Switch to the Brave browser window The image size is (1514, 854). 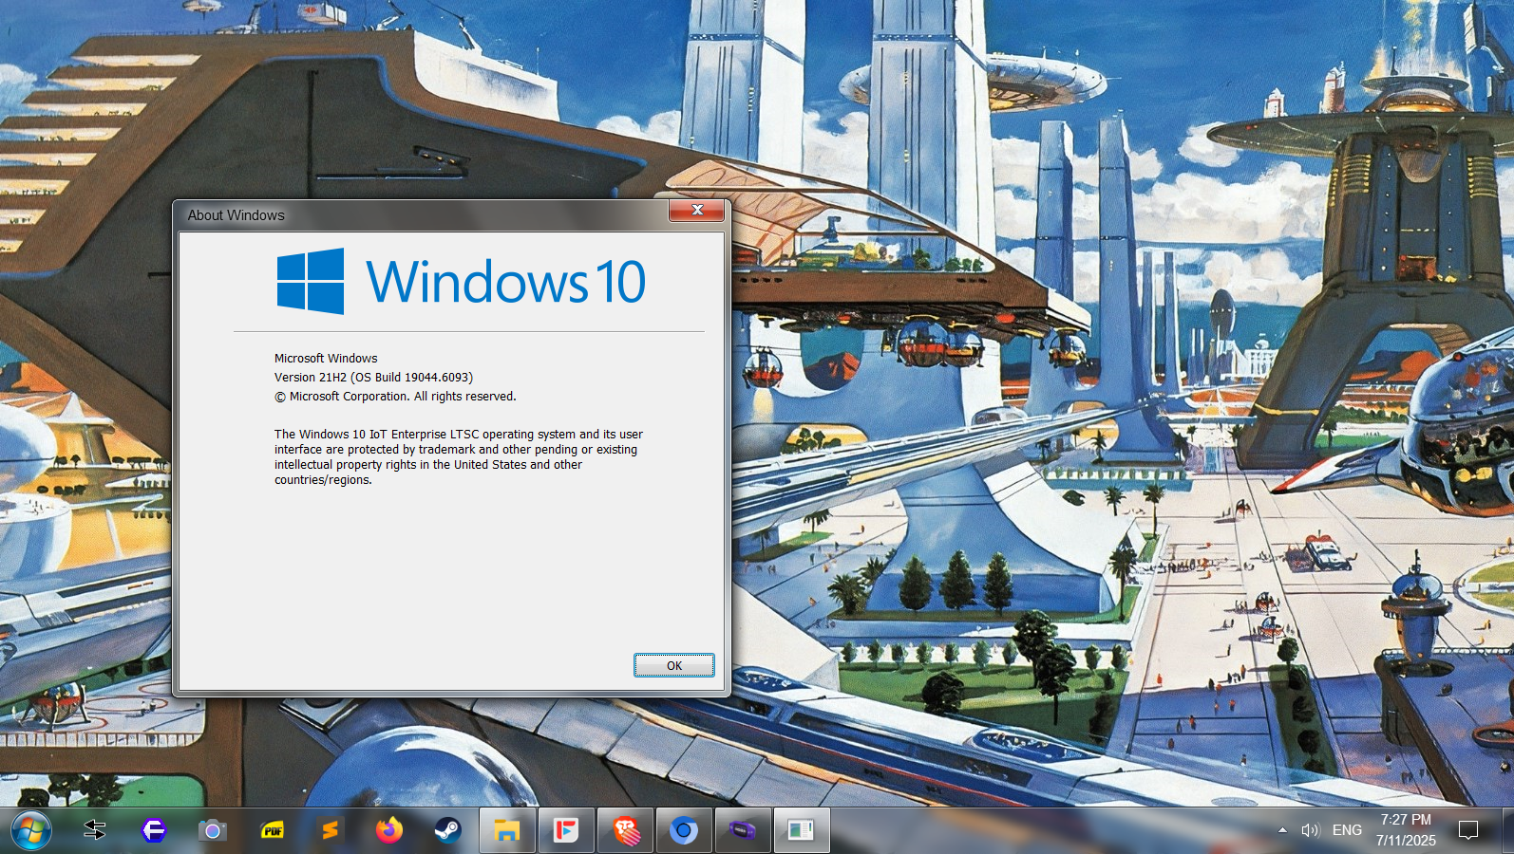click(x=625, y=830)
